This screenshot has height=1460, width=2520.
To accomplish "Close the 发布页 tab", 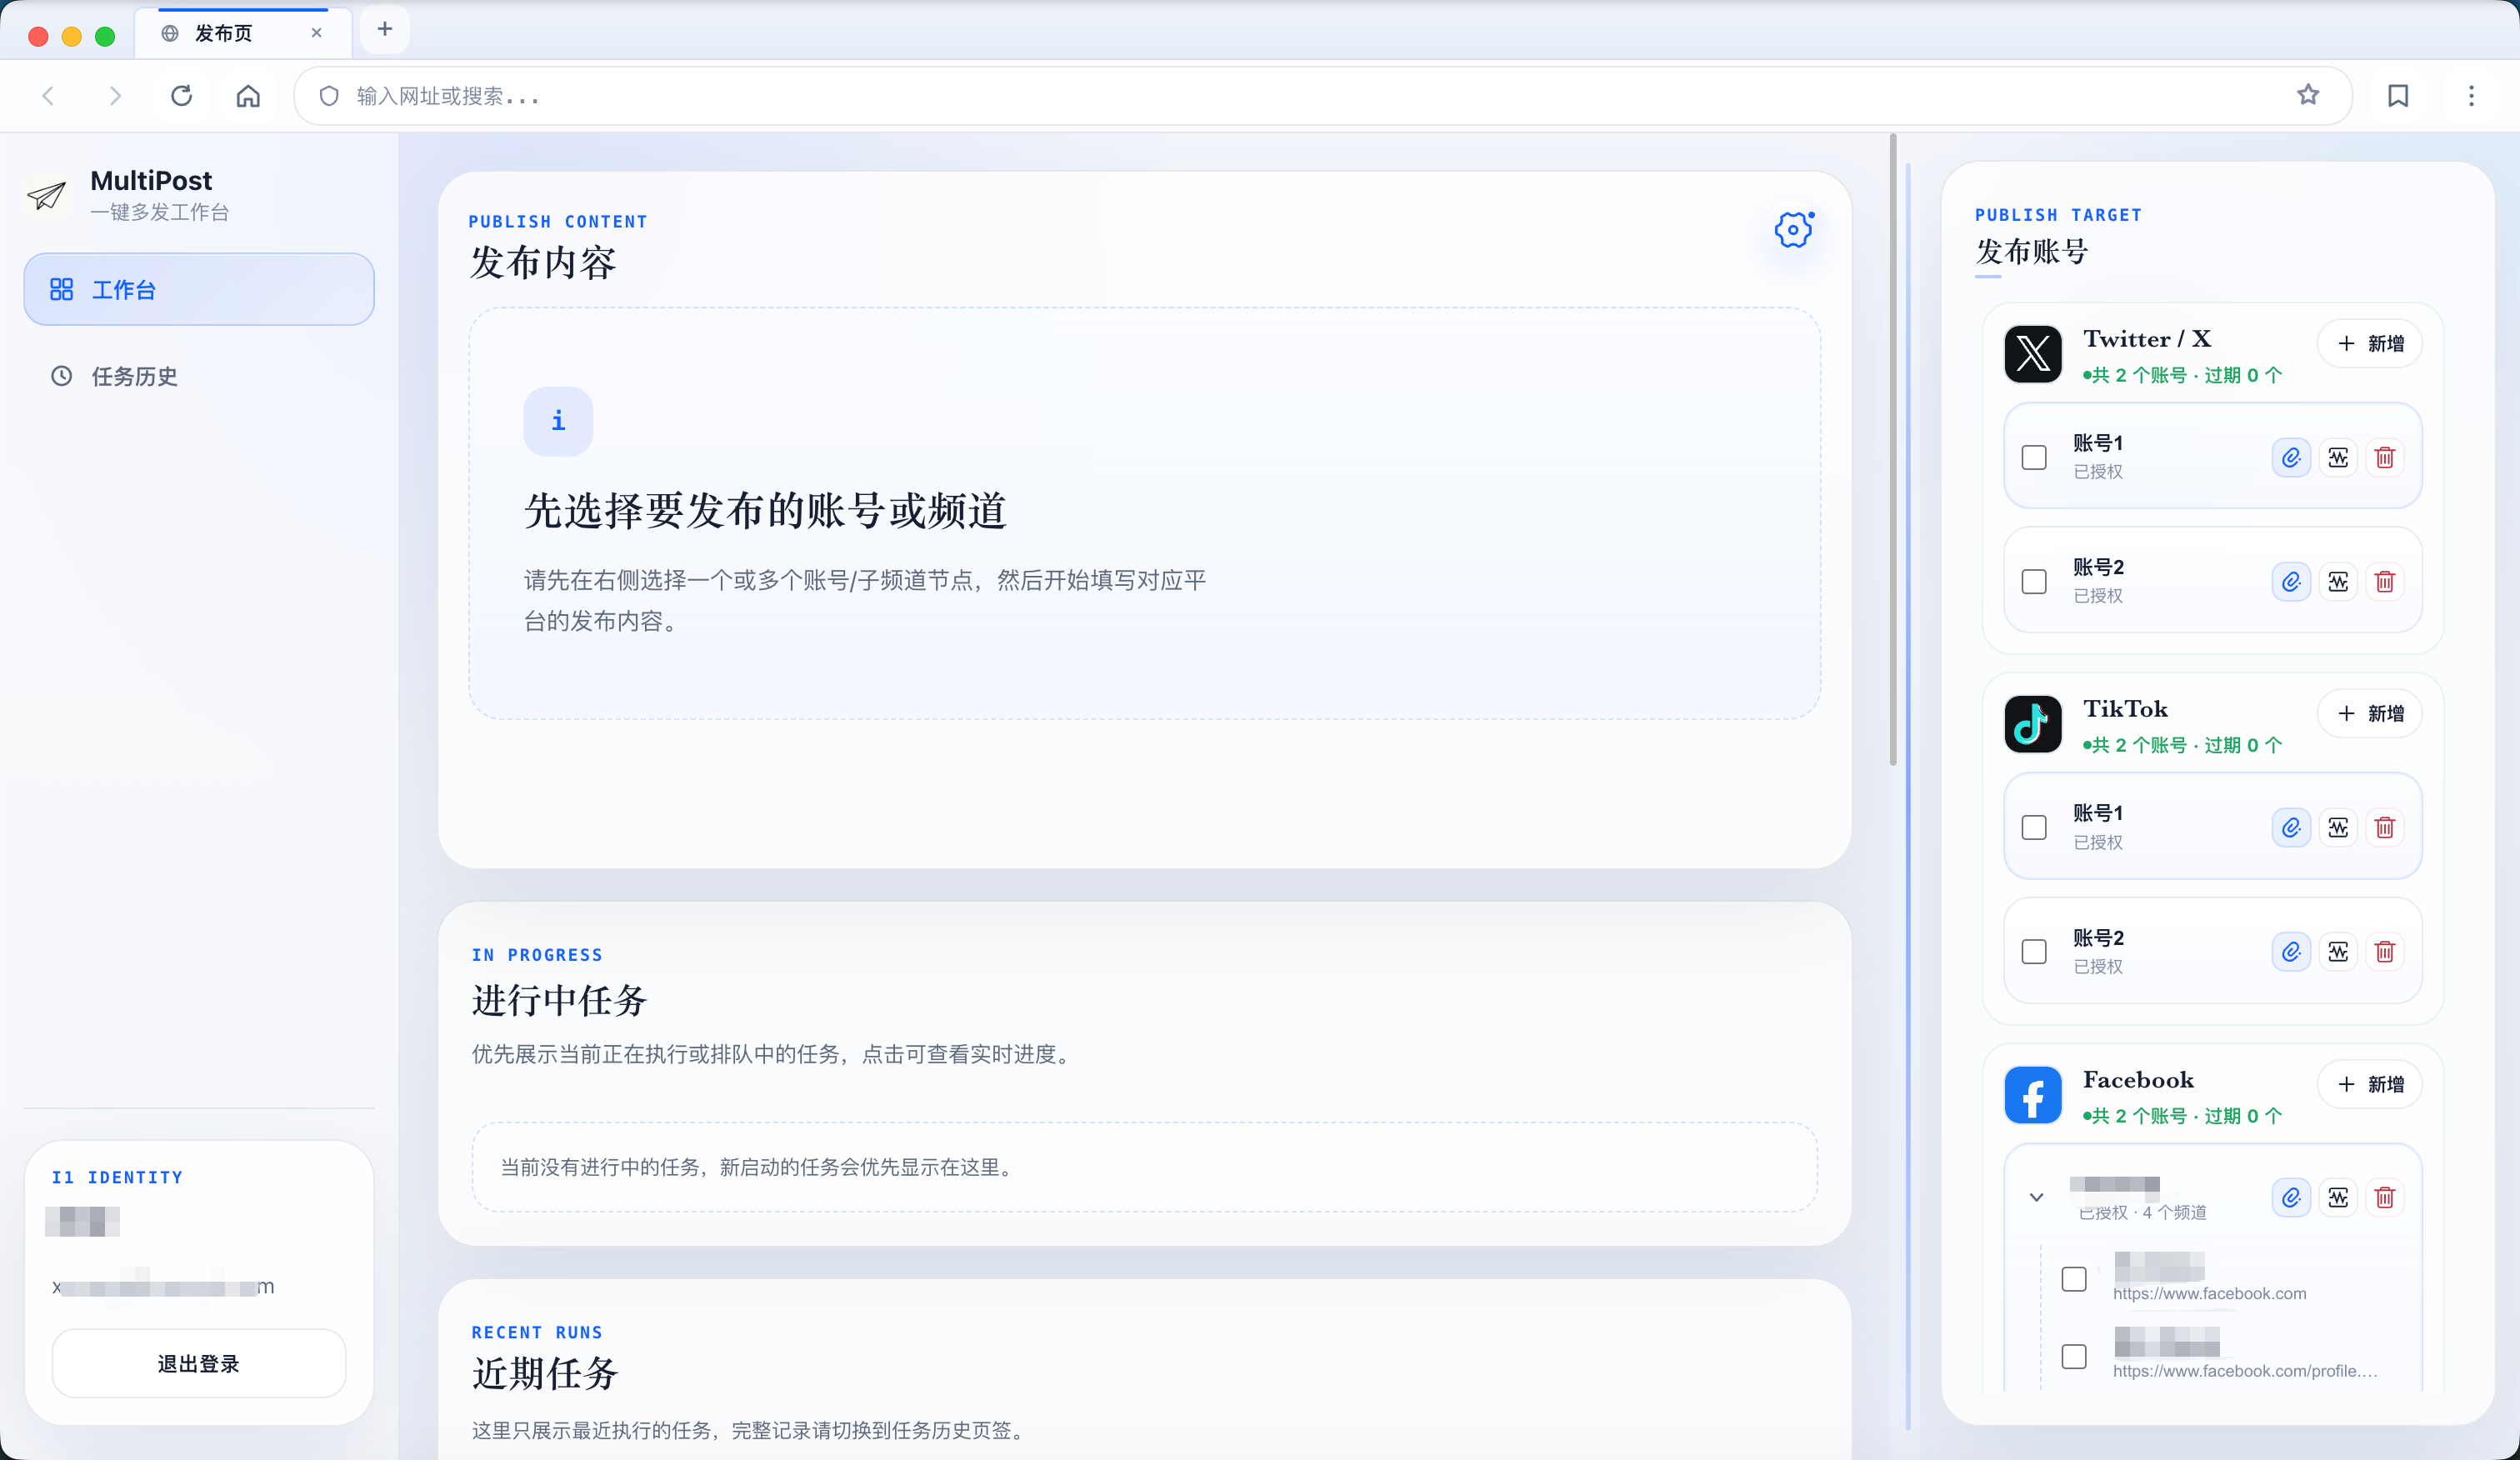I will coord(316,33).
